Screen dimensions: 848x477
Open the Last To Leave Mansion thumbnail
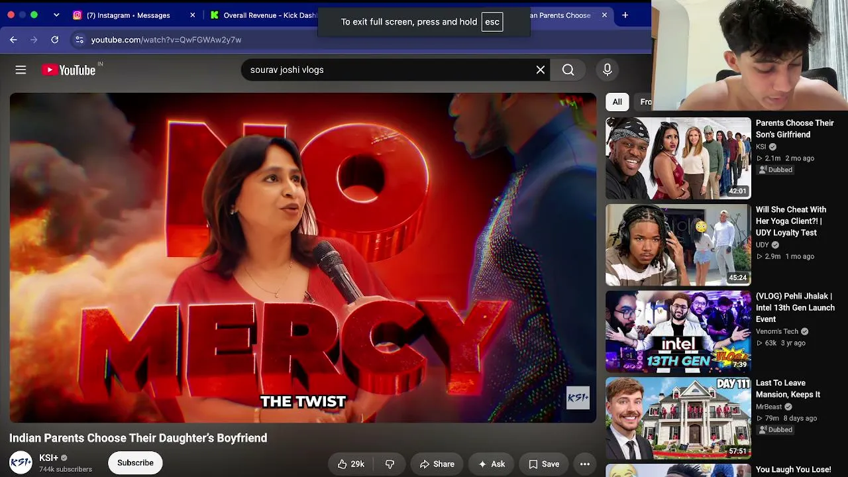point(678,419)
